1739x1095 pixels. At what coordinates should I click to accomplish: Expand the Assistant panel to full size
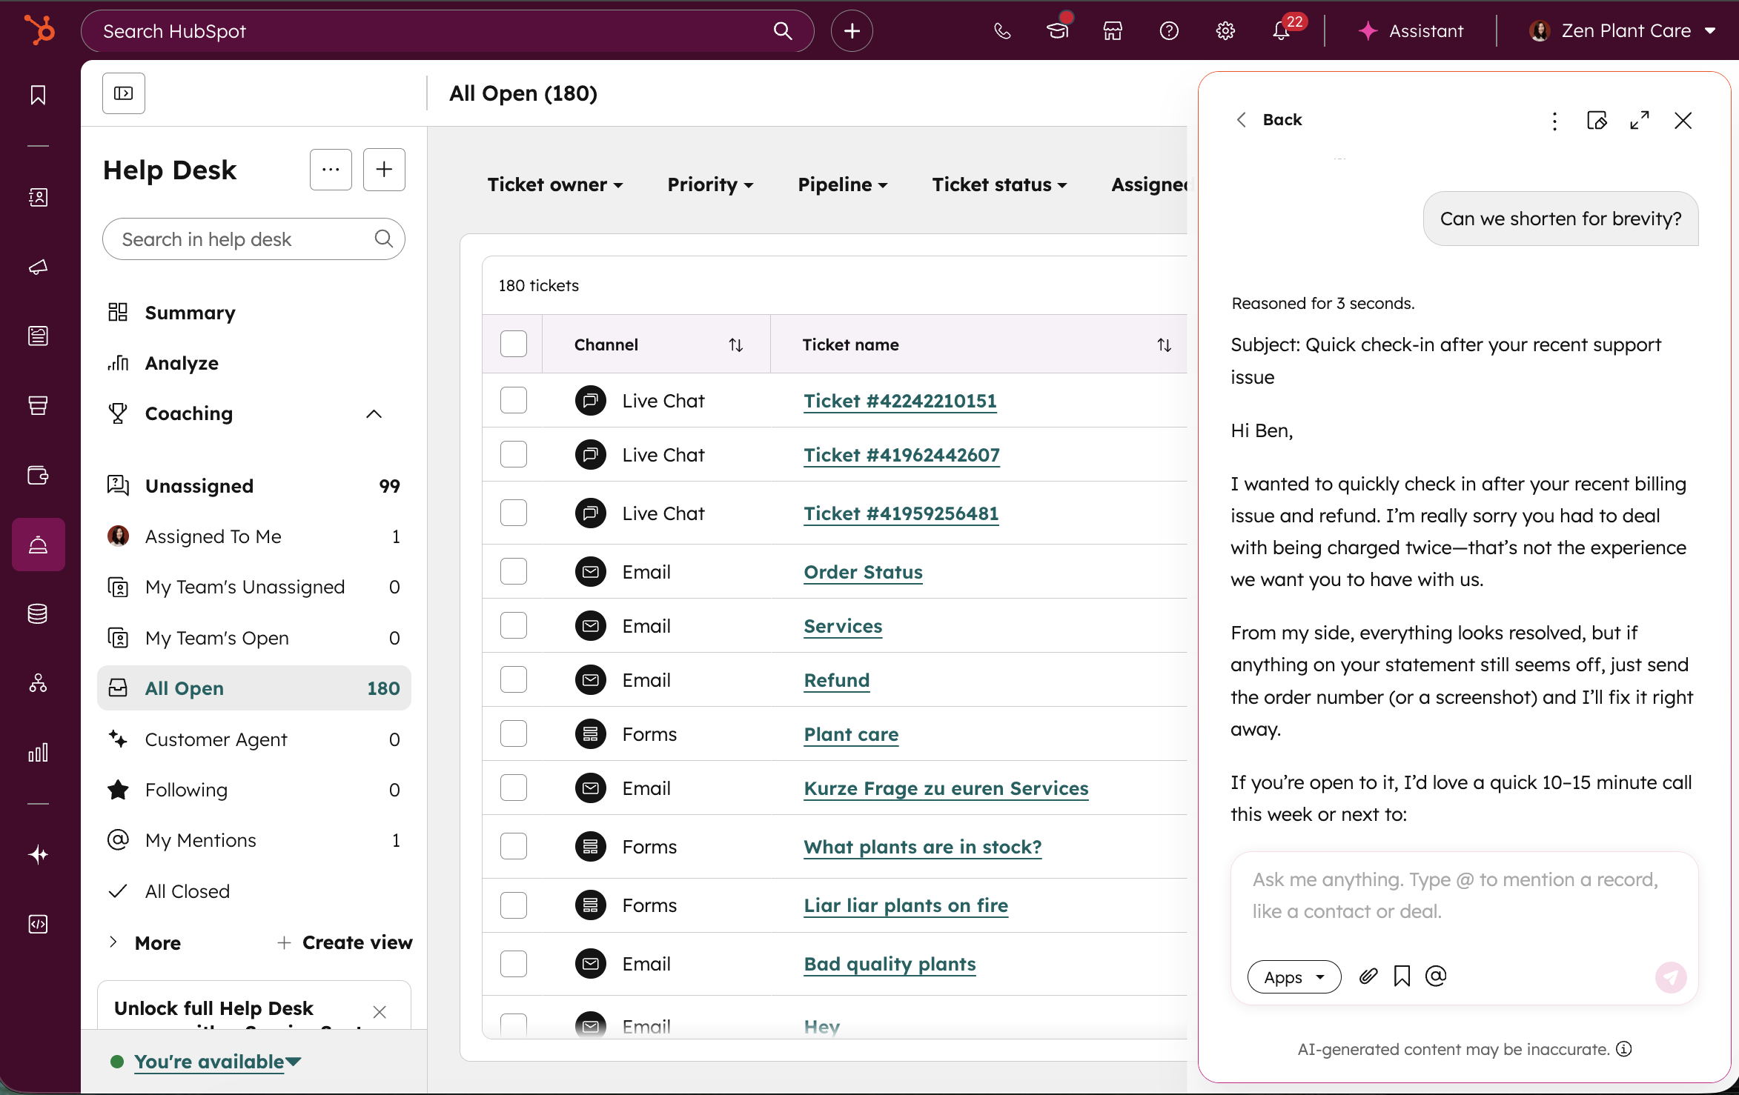click(x=1640, y=120)
